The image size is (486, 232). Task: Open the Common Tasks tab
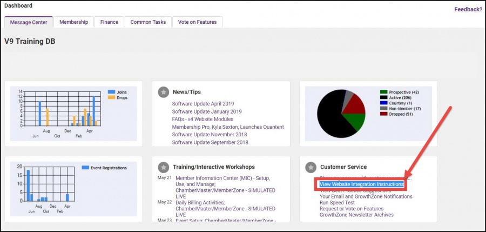[x=148, y=22]
